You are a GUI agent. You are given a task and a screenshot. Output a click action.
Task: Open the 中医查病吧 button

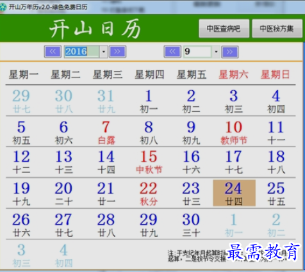click(224, 28)
